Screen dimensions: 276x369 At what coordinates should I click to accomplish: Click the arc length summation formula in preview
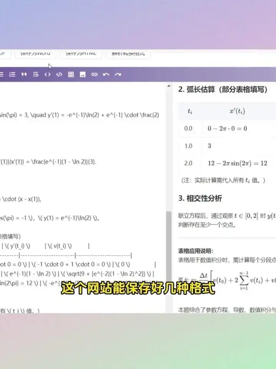(x=227, y=280)
